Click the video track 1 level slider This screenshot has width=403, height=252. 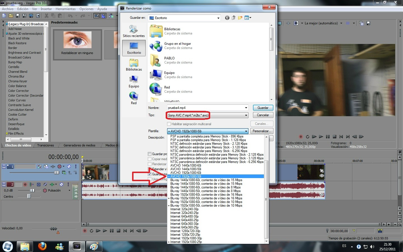(57, 173)
